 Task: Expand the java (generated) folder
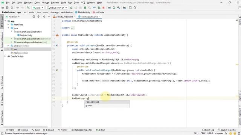(x=8, y=46)
